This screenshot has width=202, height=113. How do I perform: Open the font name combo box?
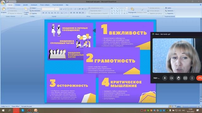coord(48,9)
